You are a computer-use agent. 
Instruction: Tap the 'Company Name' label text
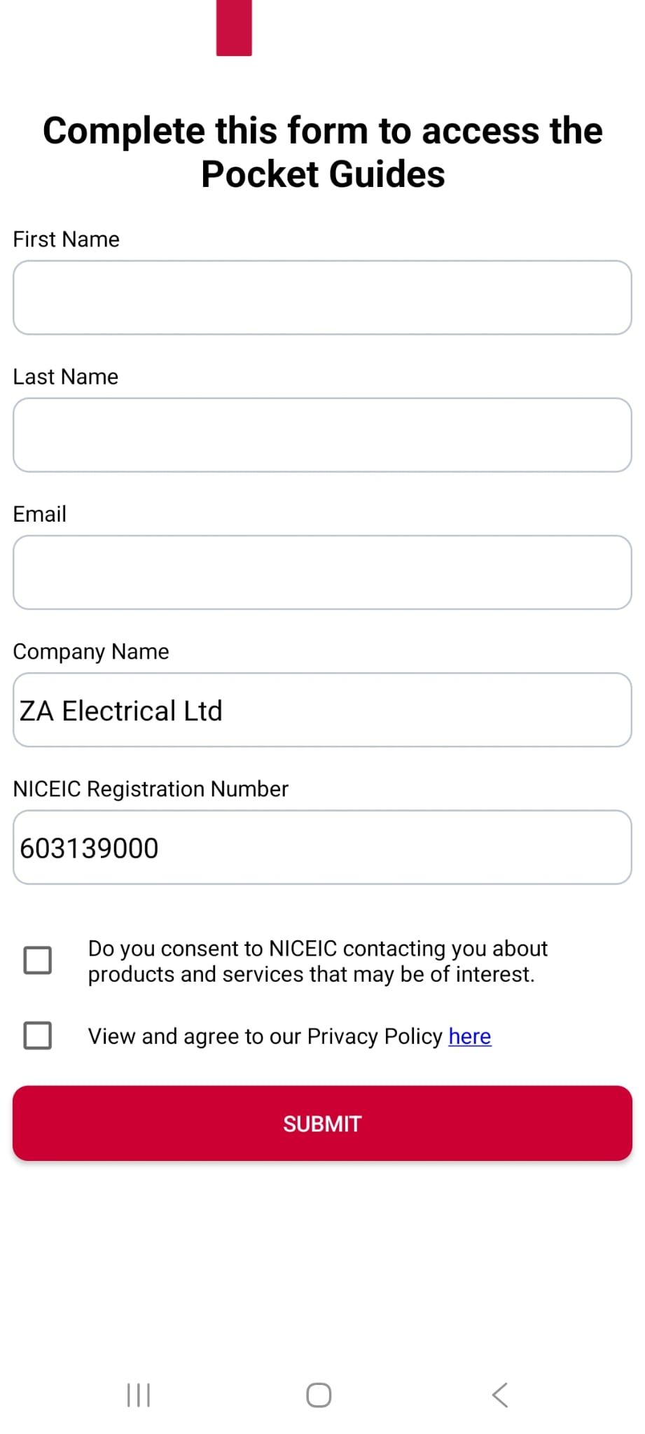pos(91,651)
